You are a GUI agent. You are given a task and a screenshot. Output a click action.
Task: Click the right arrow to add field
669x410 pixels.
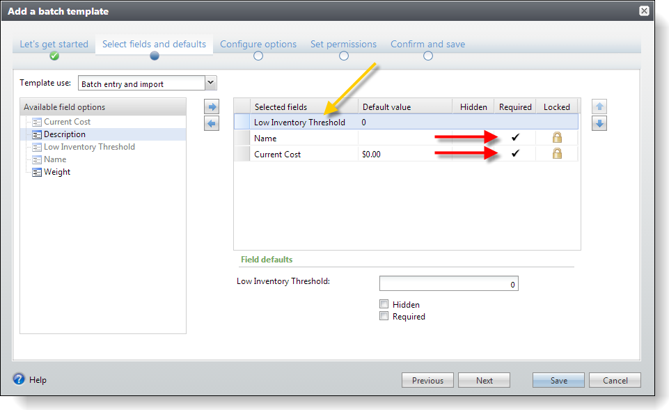(212, 107)
